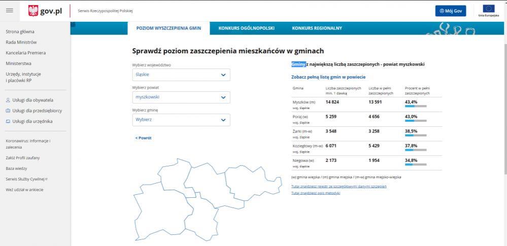Click the page vertical scrollbar
The image size is (507, 246).
[505, 110]
